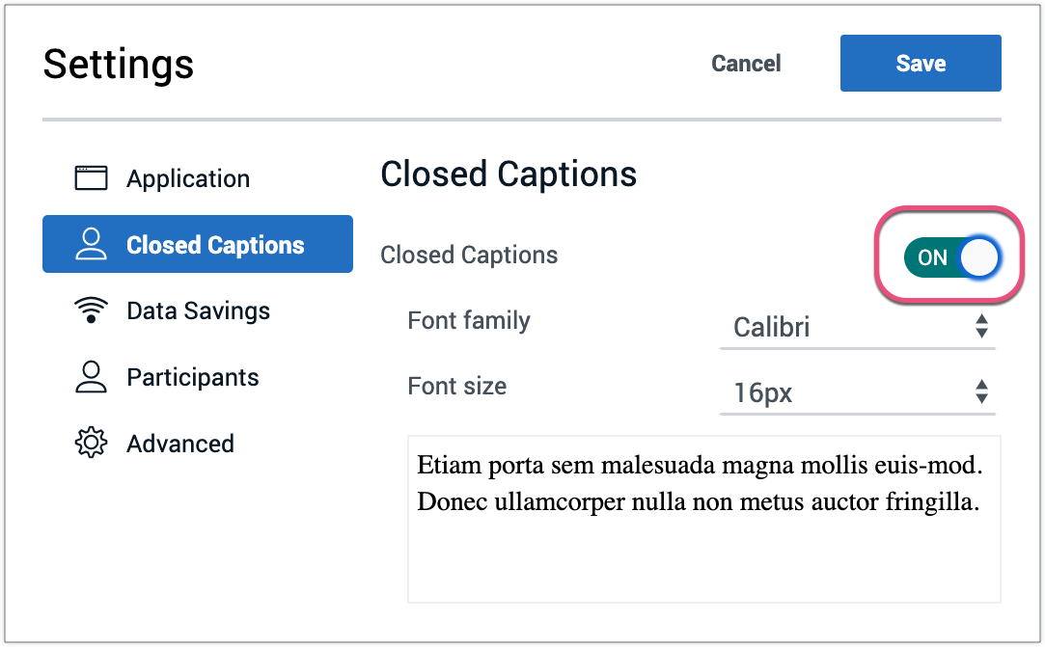Click the white knob on the ON toggle

click(x=979, y=257)
